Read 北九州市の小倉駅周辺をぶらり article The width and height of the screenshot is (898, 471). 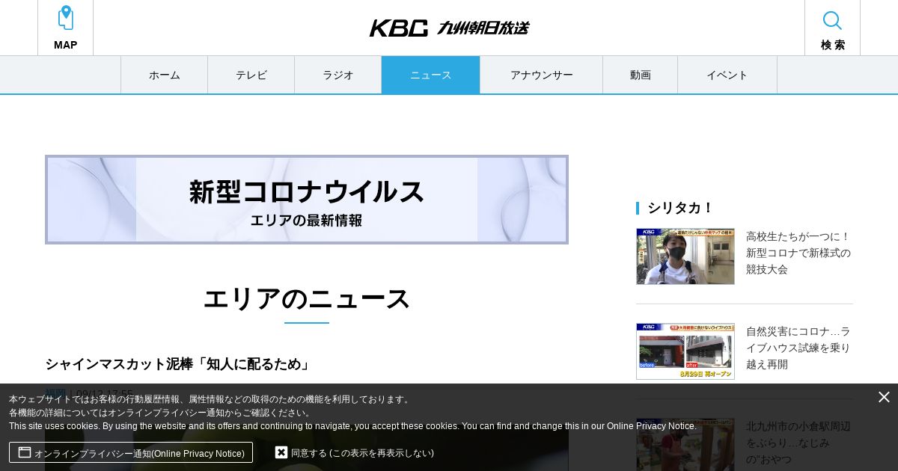click(798, 442)
